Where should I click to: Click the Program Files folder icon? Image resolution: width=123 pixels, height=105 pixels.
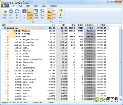(x=8, y=45)
